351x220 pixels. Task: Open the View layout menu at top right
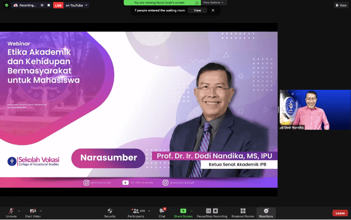click(x=341, y=5)
